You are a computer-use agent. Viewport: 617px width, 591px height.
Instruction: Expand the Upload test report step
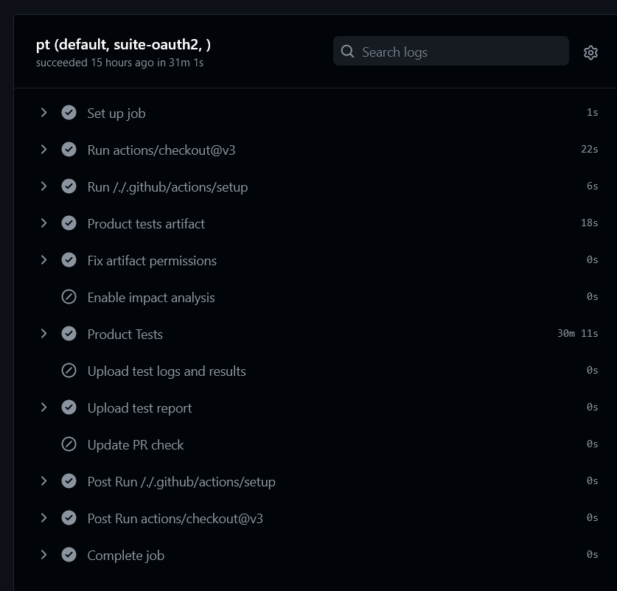[x=43, y=408]
